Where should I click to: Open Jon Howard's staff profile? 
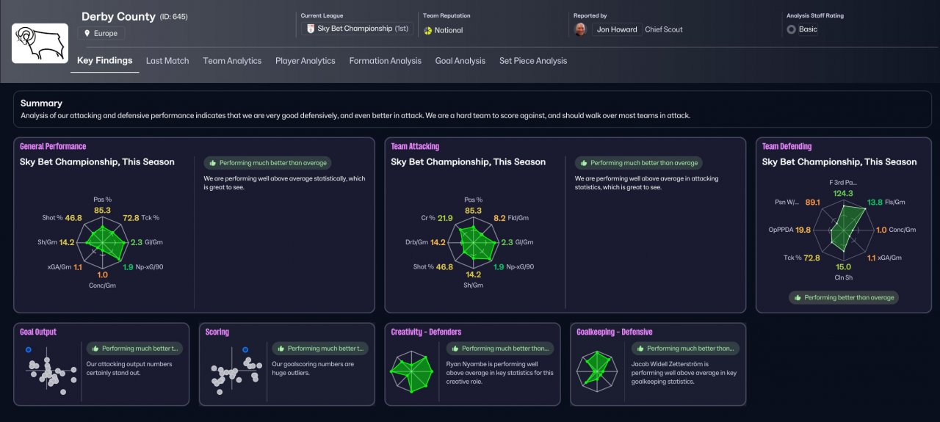point(617,29)
